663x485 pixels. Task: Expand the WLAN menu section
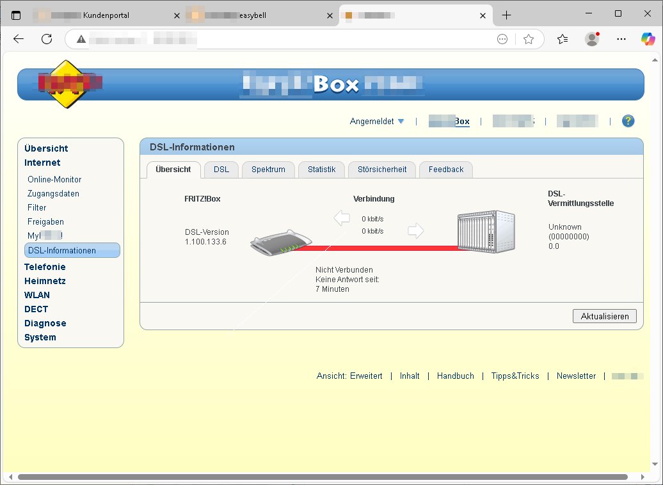pyautogui.click(x=37, y=295)
